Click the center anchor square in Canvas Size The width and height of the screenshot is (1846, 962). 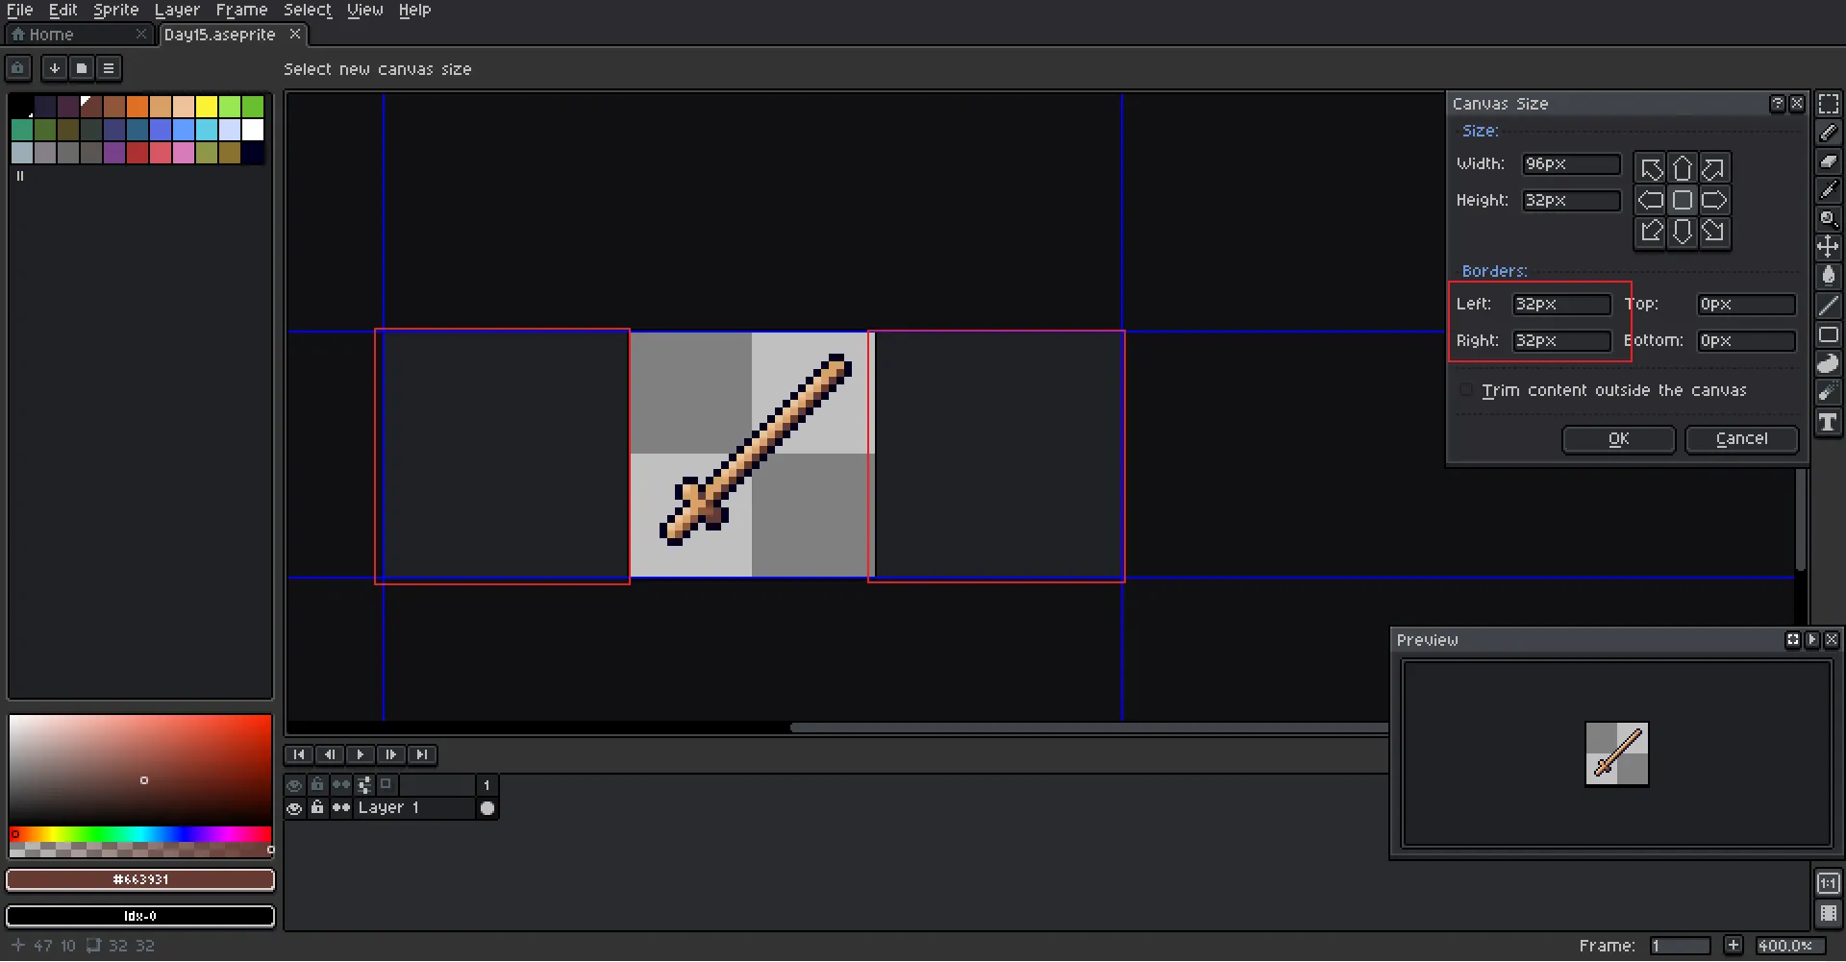pyautogui.click(x=1682, y=200)
